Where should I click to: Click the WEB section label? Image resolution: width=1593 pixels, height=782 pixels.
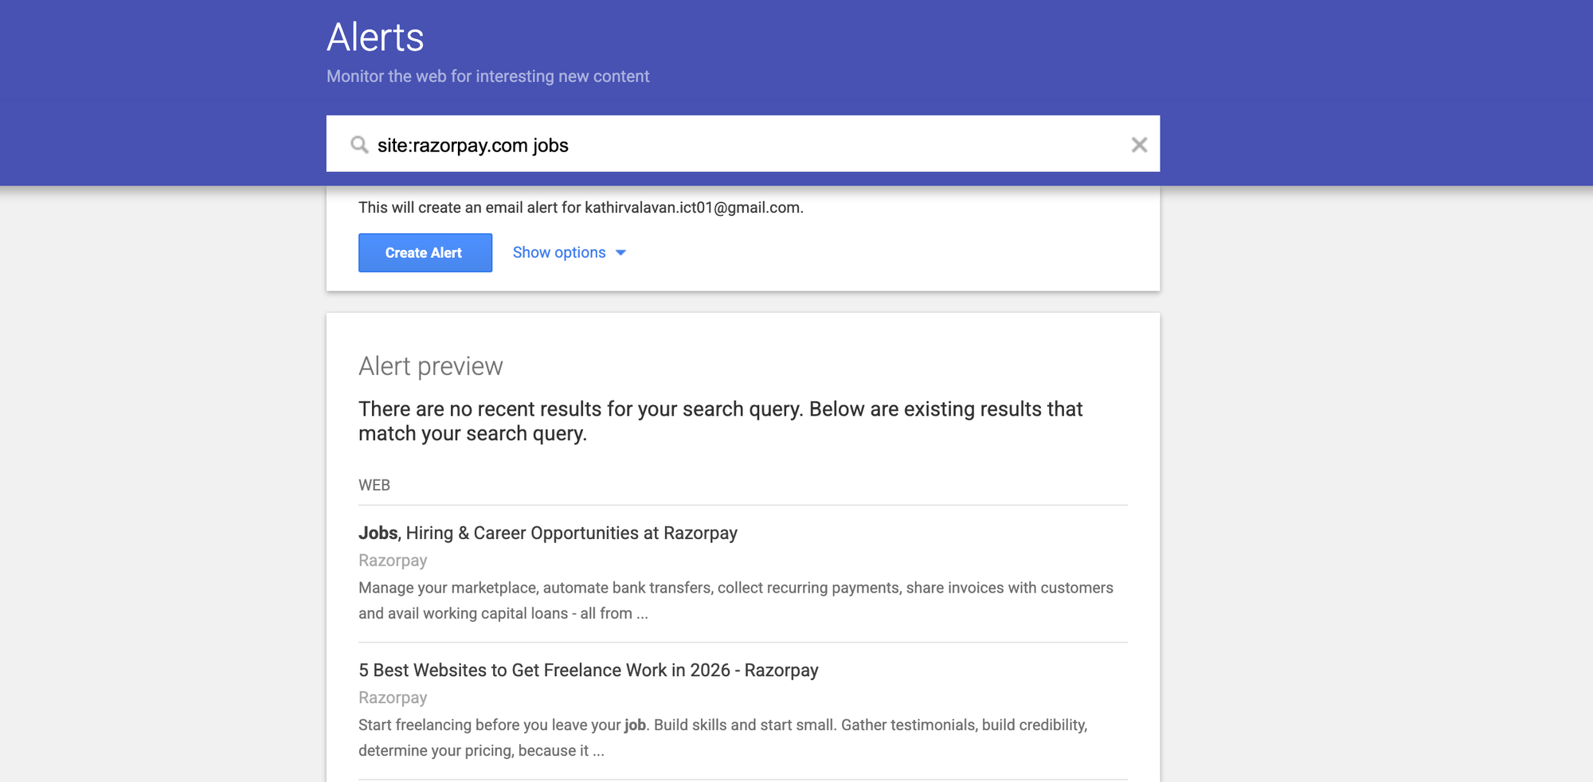coord(374,485)
